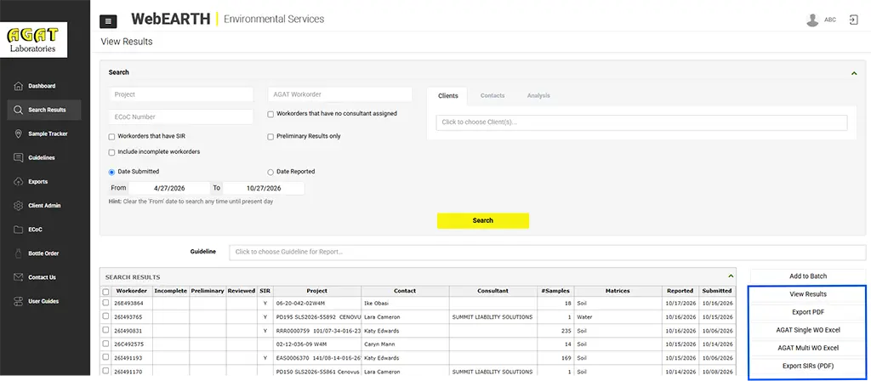Click AGAT Single WO Excel button

click(808, 330)
